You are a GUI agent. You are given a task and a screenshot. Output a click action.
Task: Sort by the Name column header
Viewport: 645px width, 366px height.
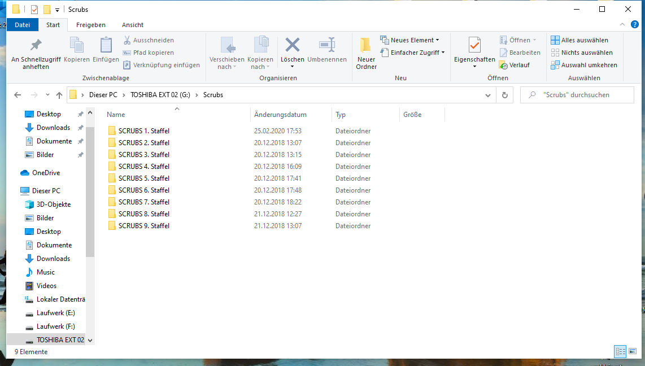[177, 115]
